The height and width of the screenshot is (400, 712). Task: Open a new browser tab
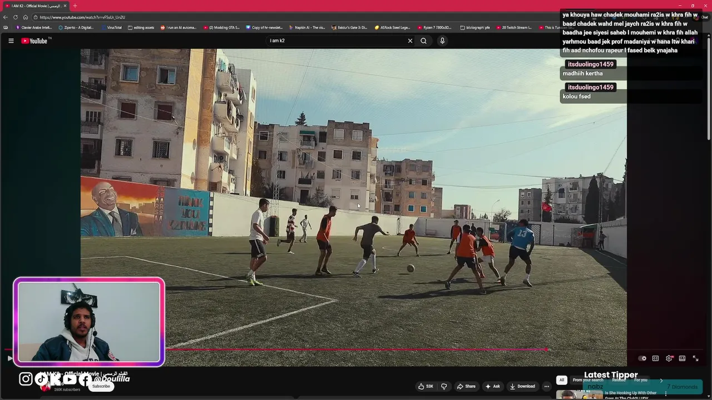(75, 6)
